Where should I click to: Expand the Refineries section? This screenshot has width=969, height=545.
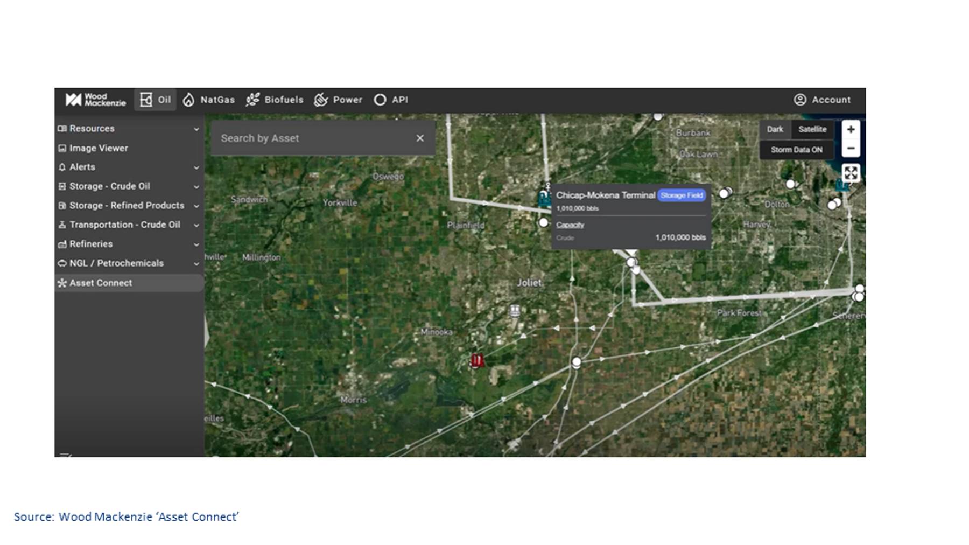(129, 244)
